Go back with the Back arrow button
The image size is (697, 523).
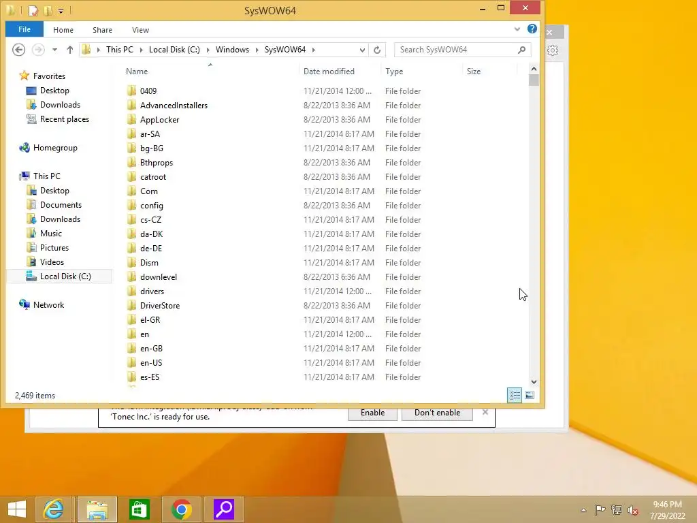[x=18, y=49]
